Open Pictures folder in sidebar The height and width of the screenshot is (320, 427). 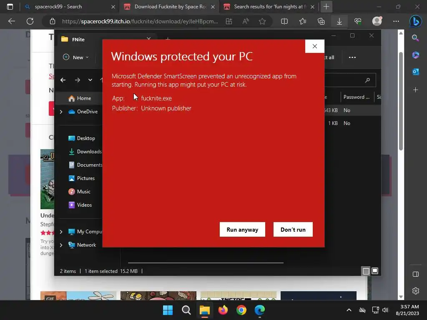[x=81, y=178]
